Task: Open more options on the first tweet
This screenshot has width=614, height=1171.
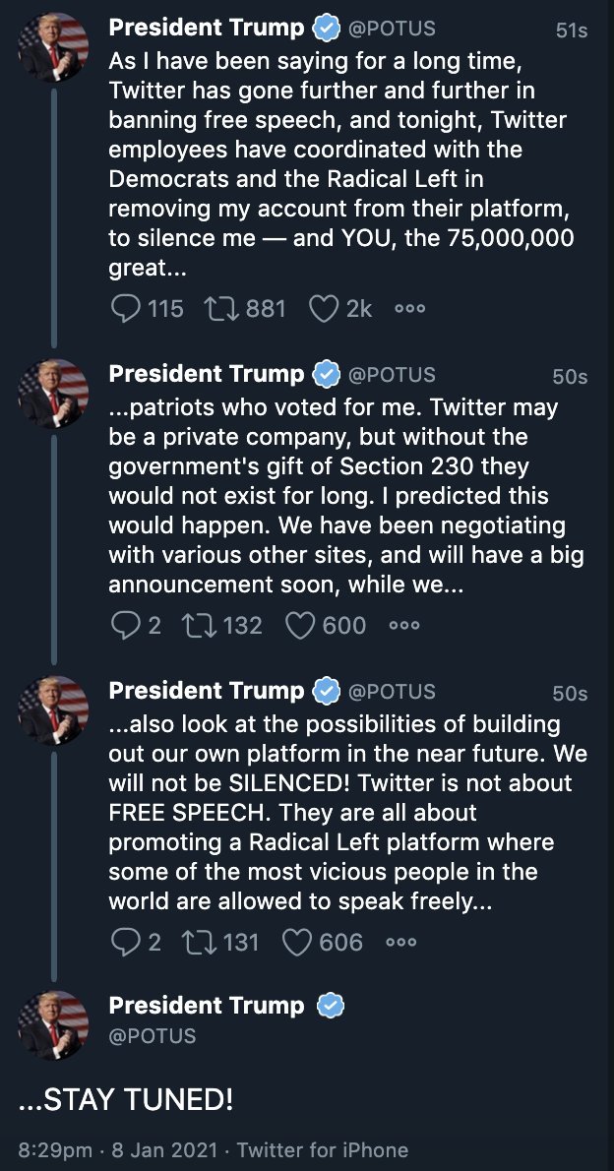Action: click(x=409, y=309)
